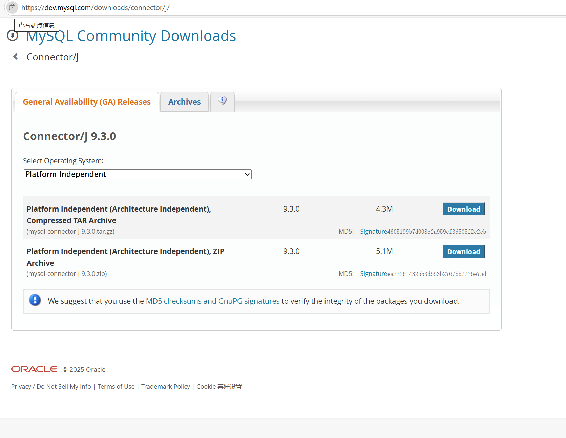Open MD5 checksums and GnuPG signatures link
The height and width of the screenshot is (438, 566).
[213, 301]
